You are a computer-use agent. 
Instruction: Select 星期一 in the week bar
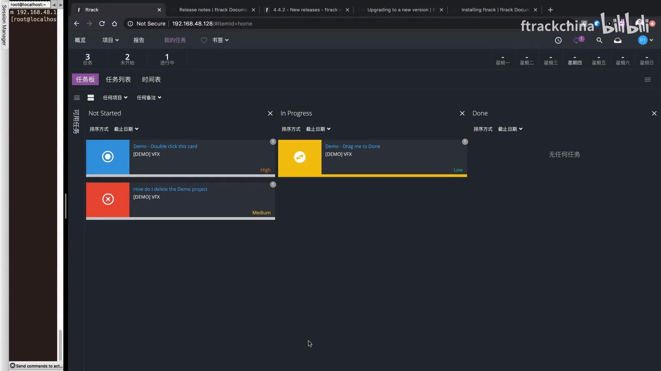[503, 60]
